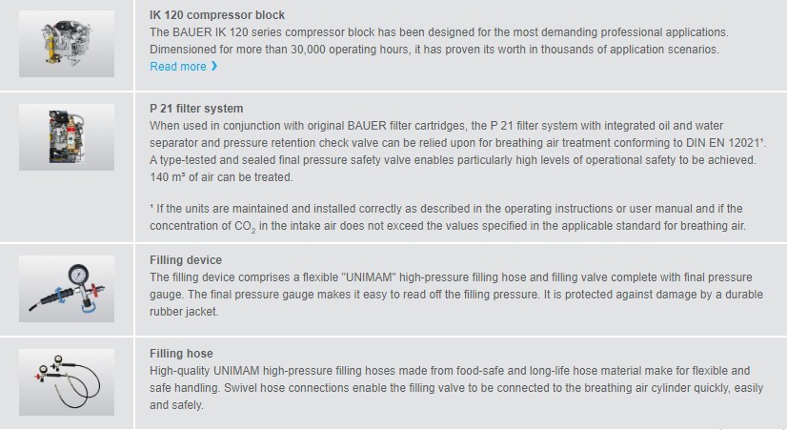
Task: Click the "type-tested and sealed" safety valve sentence
Action: pyautogui.click(x=453, y=160)
